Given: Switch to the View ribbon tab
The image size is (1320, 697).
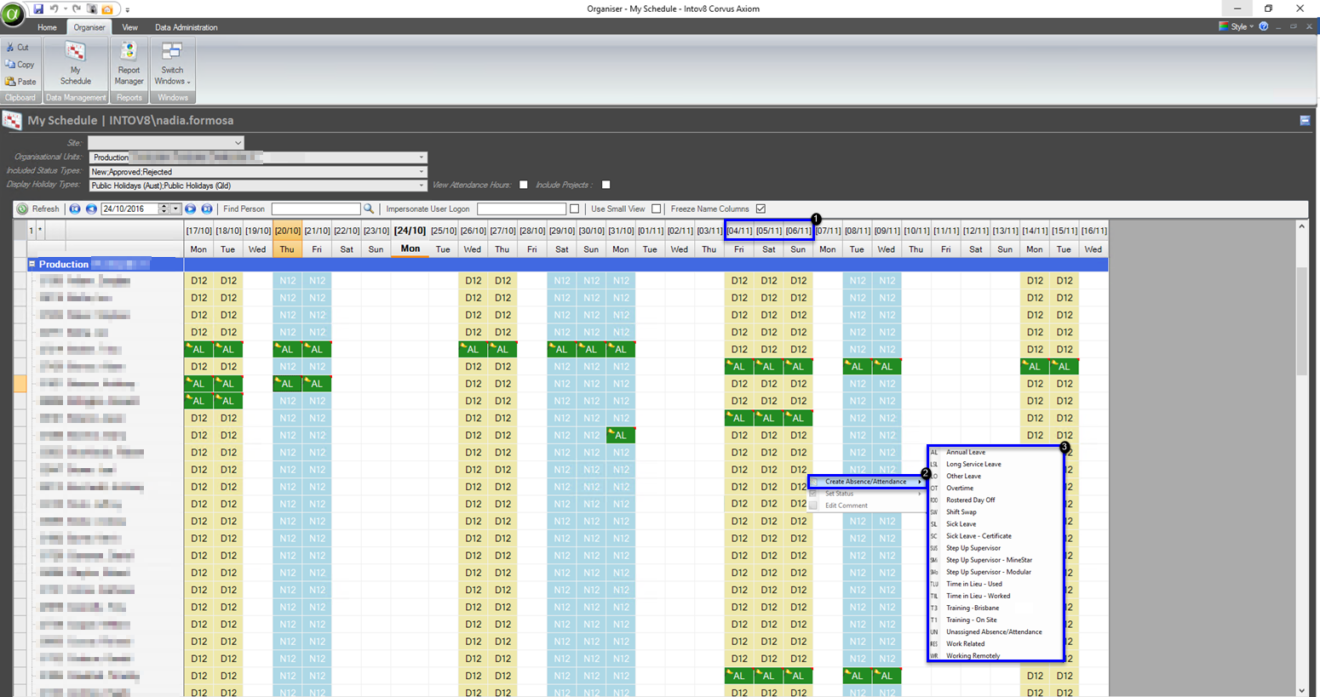Looking at the screenshot, I should click(129, 27).
